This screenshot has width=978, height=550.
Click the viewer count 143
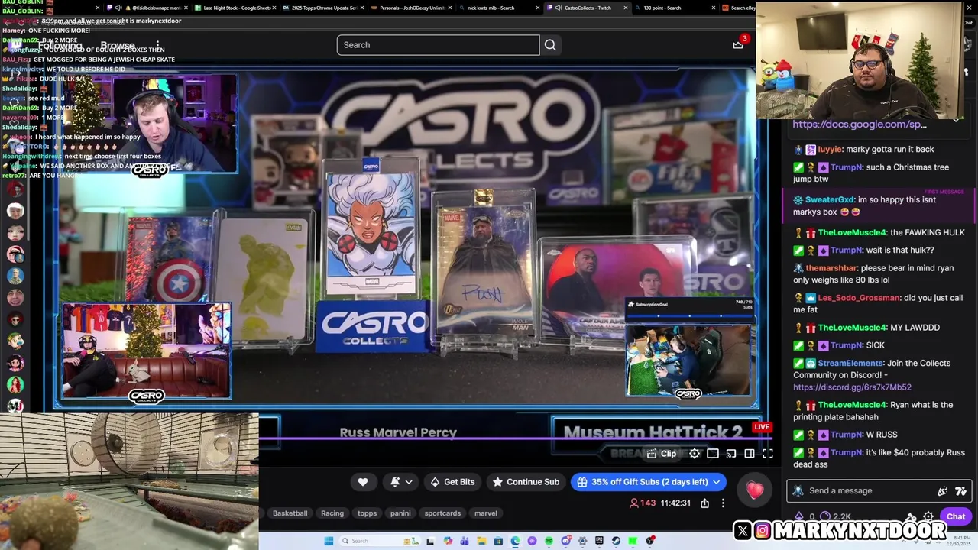pyautogui.click(x=643, y=503)
